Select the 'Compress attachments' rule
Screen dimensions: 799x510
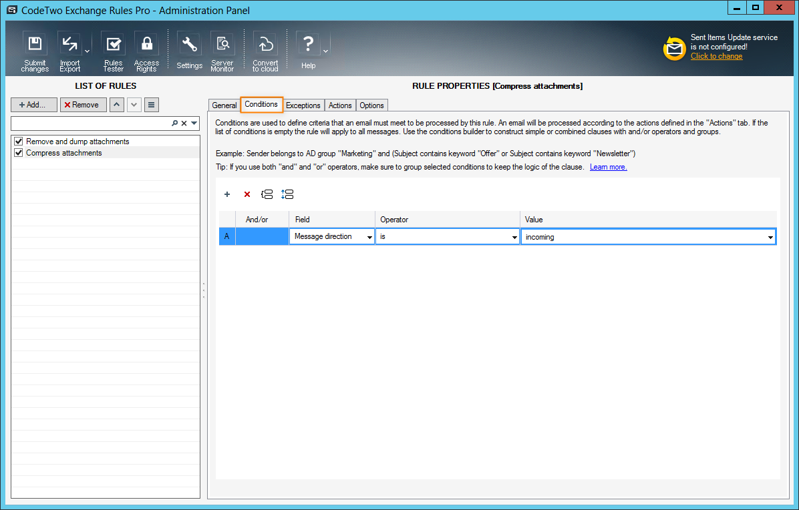coord(63,153)
